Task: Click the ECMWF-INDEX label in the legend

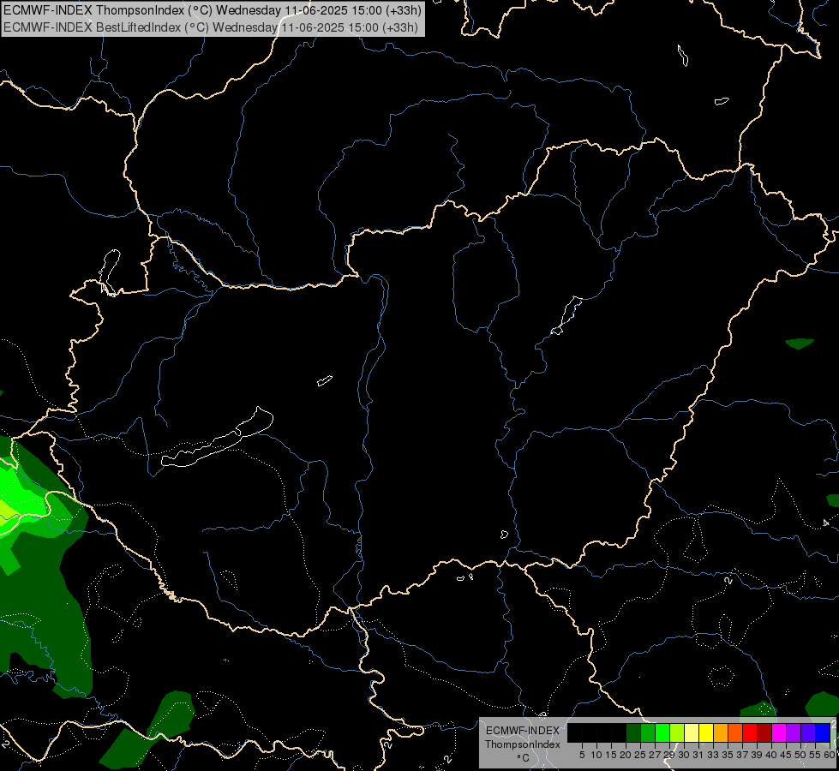Action: click(x=523, y=731)
